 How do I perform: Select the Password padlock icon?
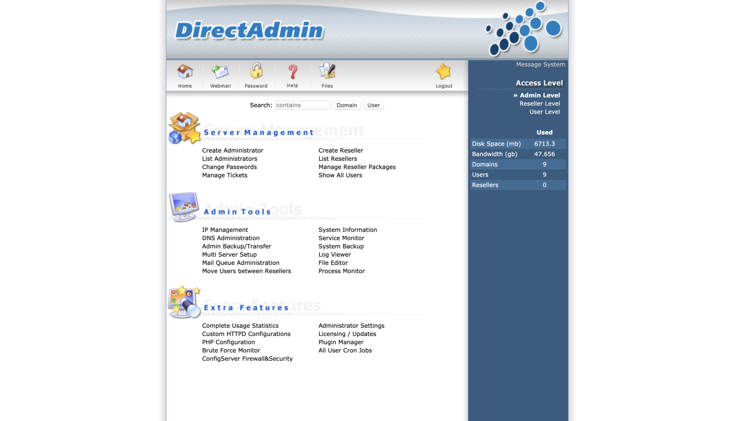click(256, 72)
